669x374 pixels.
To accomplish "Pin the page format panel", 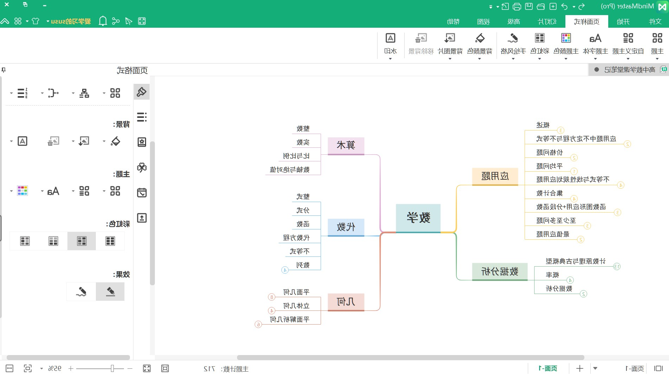I will (4, 70).
